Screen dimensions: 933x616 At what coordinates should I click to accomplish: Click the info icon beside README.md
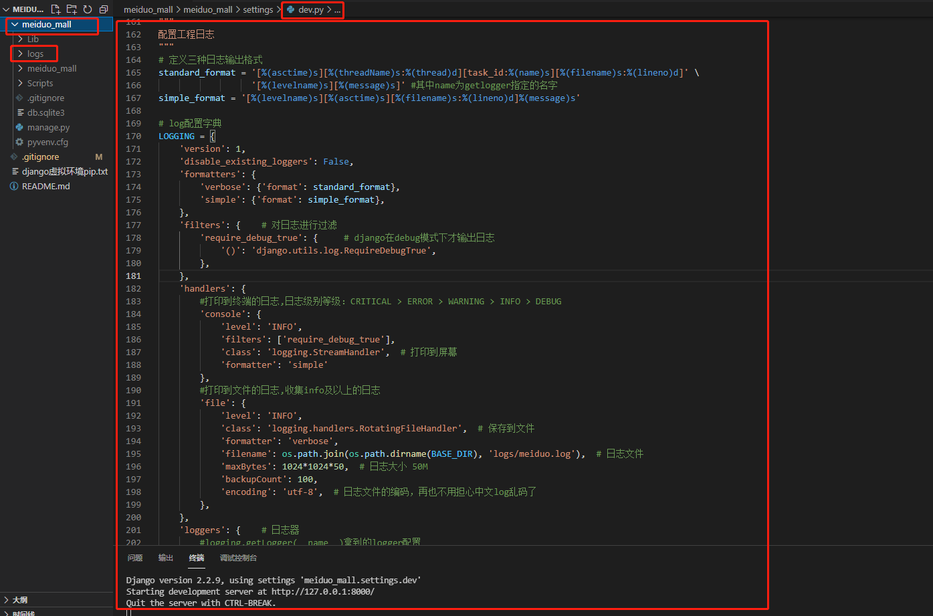(14, 186)
